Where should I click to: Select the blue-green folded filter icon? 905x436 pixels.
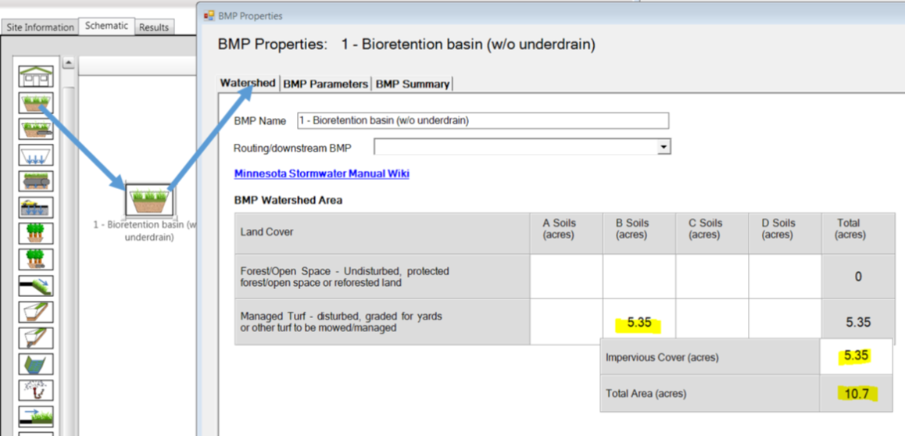click(36, 364)
